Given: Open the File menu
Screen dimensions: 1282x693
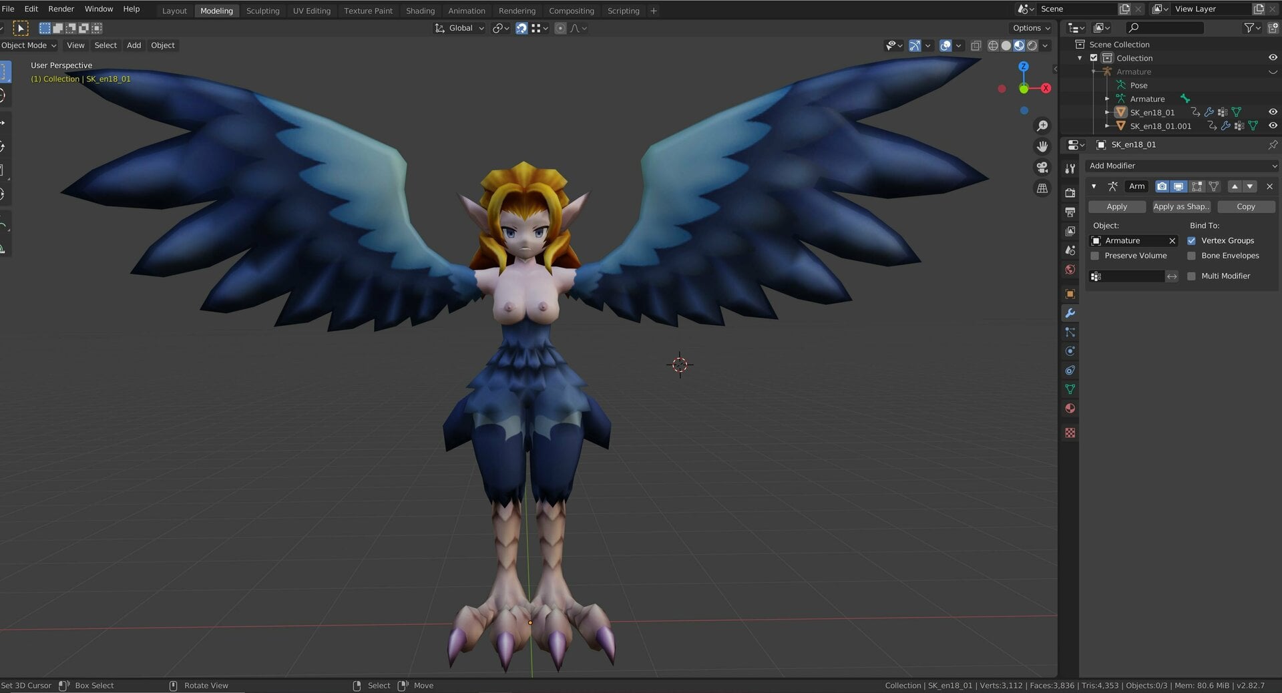Looking at the screenshot, I should (8, 9).
